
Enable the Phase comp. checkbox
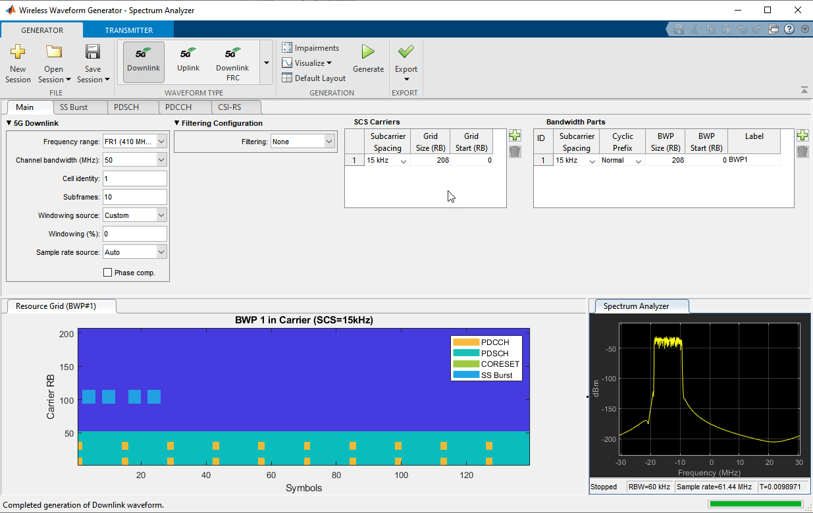(107, 272)
